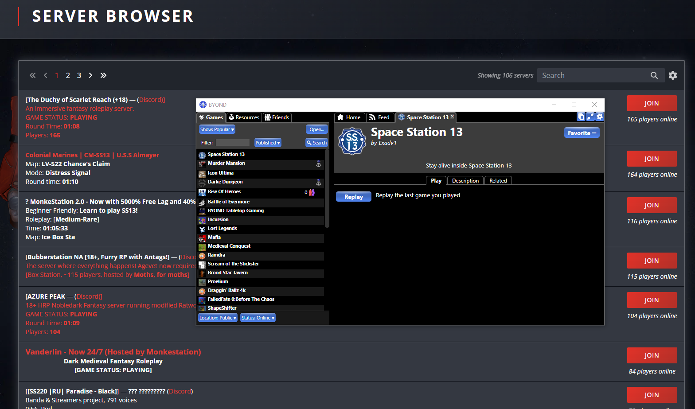Select the Related sub-tab
This screenshot has height=409, width=695.
point(498,181)
